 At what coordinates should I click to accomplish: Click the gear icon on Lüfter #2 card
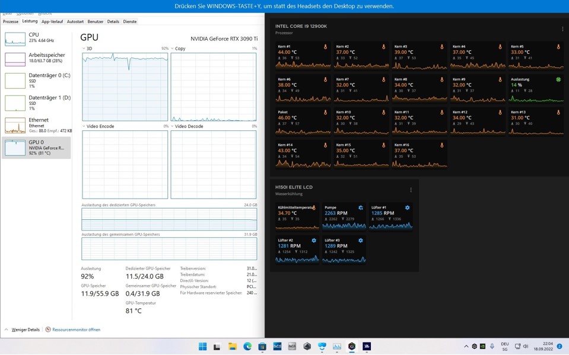314,241
